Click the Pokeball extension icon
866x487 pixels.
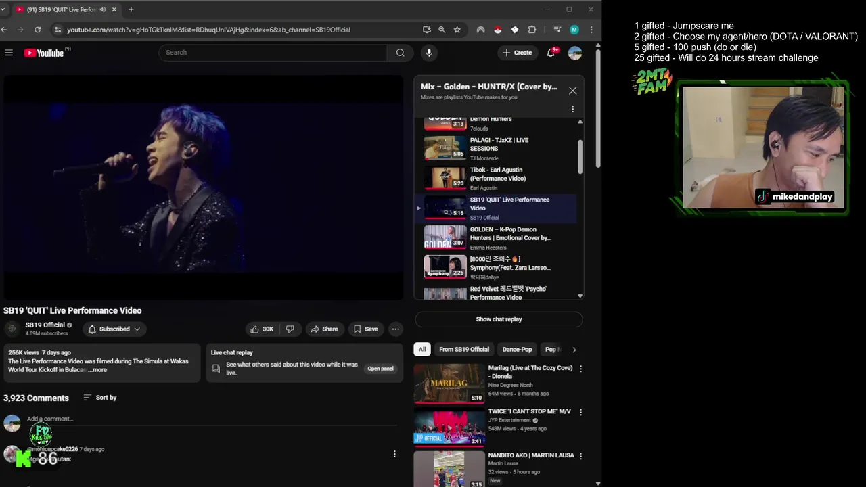[498, 30]
